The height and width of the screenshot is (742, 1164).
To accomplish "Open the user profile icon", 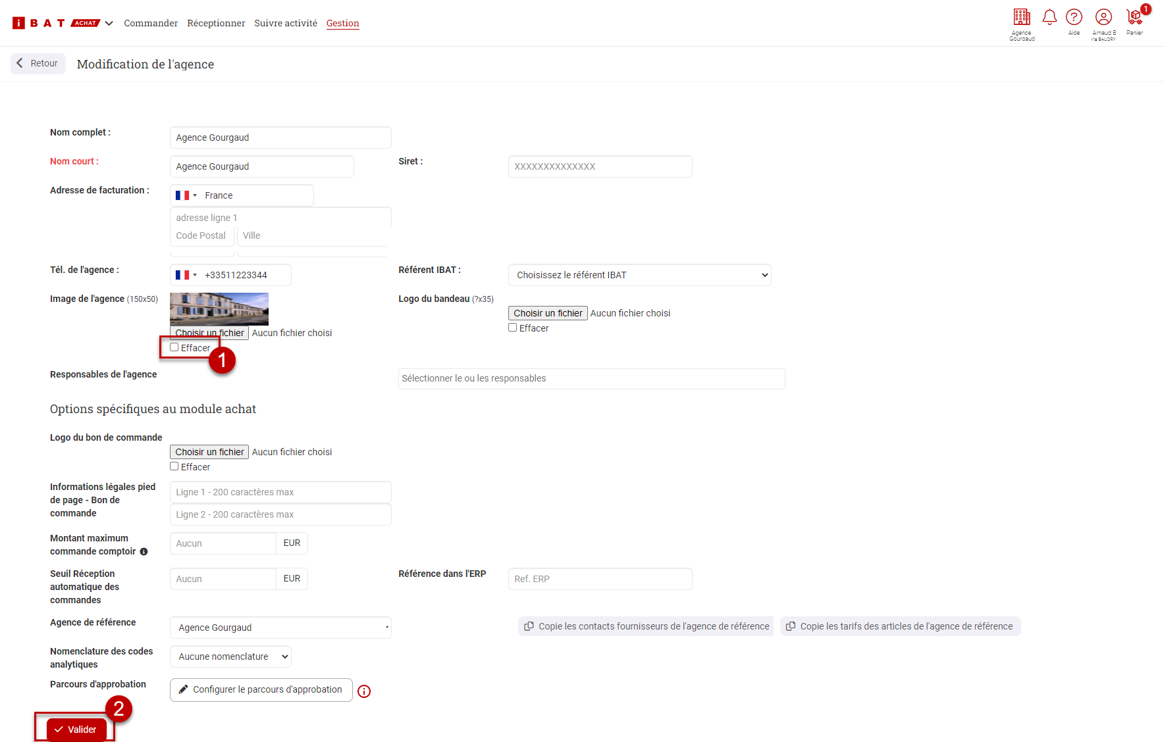I will click(1103, 17).
